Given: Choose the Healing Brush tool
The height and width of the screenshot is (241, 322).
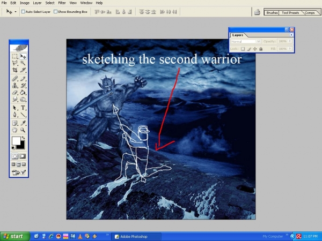Looking at the screenshot, I should tap(14, 79).
